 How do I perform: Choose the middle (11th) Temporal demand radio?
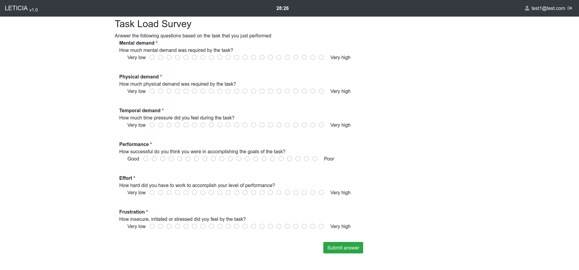click(x=237, y=125)
